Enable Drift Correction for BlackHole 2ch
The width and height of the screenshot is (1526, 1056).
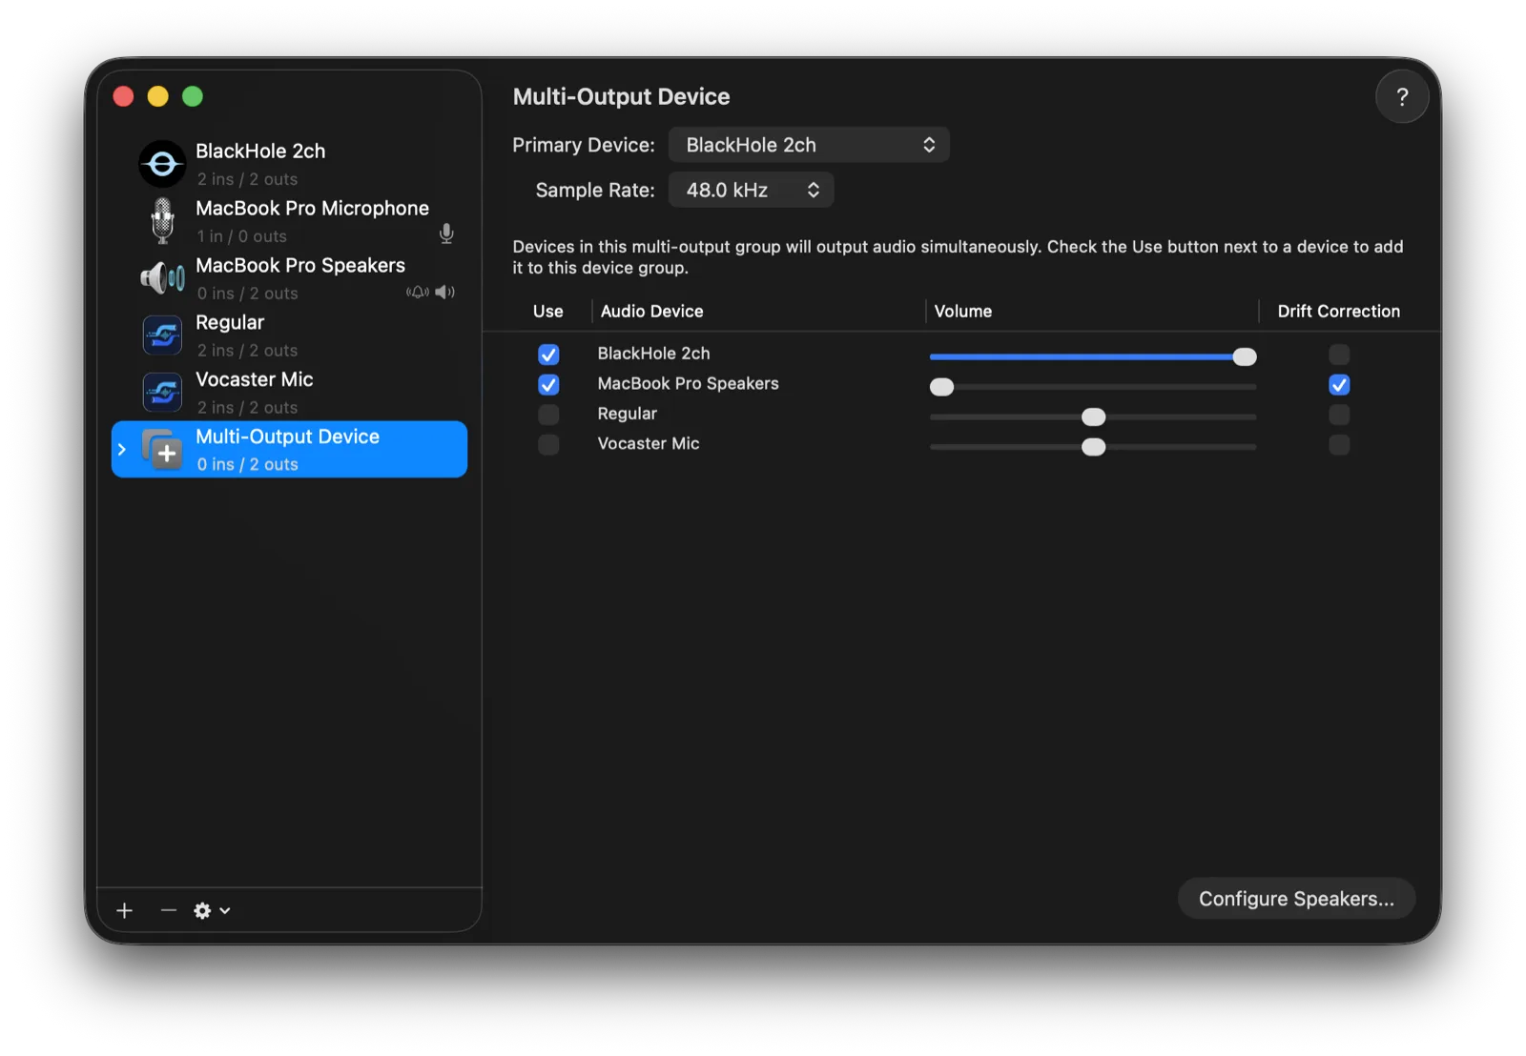1339,355
